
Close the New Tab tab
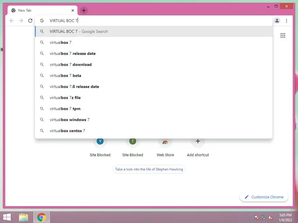[x=72, y=10]
